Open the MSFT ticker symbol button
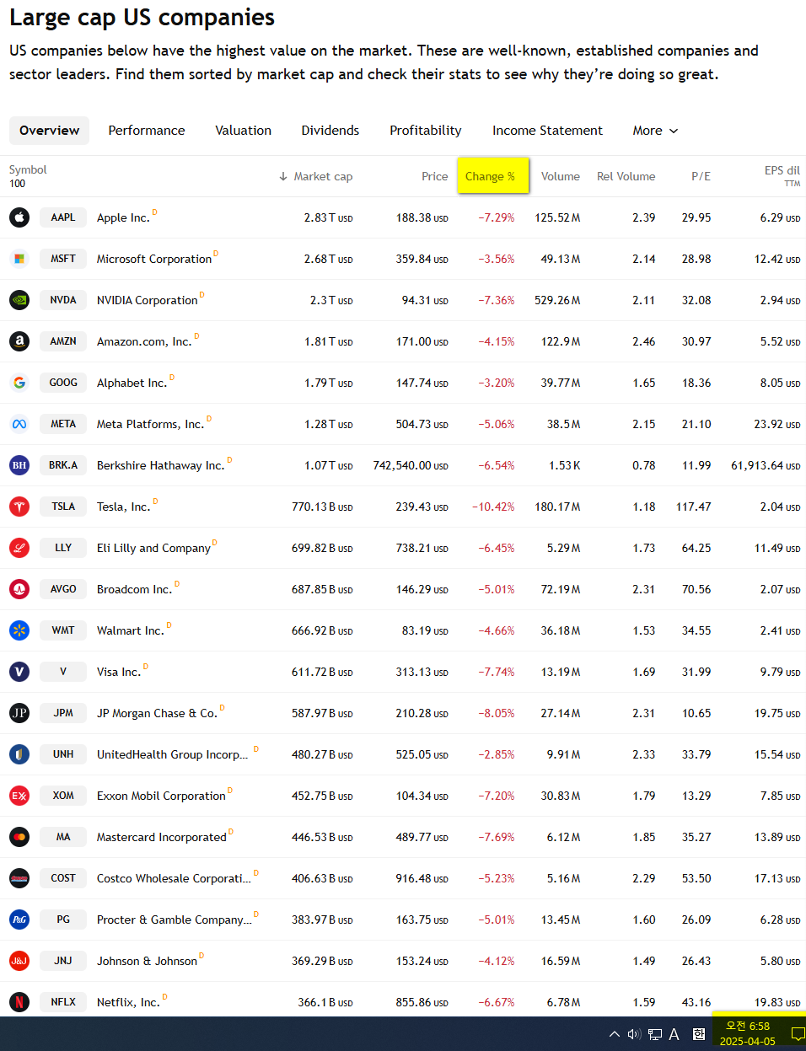The height and width of the screenshot is (1051, 806). (x=63, y=259)
